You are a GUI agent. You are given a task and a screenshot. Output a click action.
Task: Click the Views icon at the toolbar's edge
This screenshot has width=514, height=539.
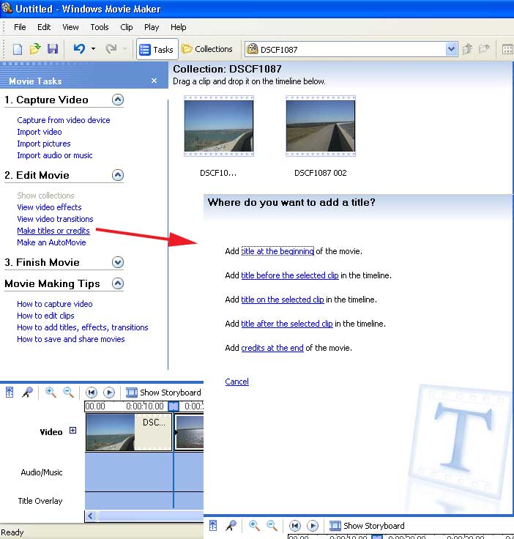[507, 49]
